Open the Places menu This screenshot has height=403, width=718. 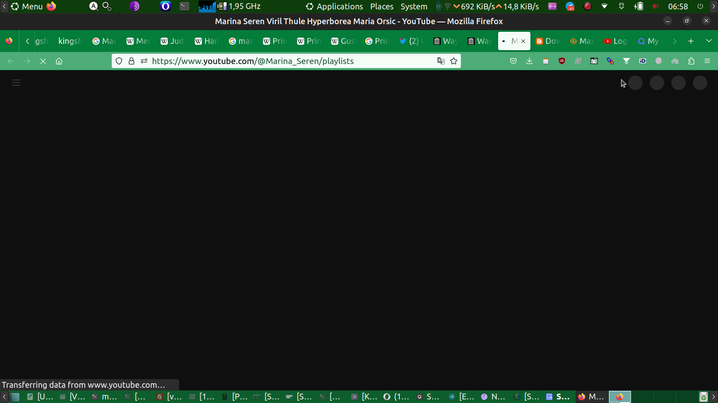(x=382, y=6)
